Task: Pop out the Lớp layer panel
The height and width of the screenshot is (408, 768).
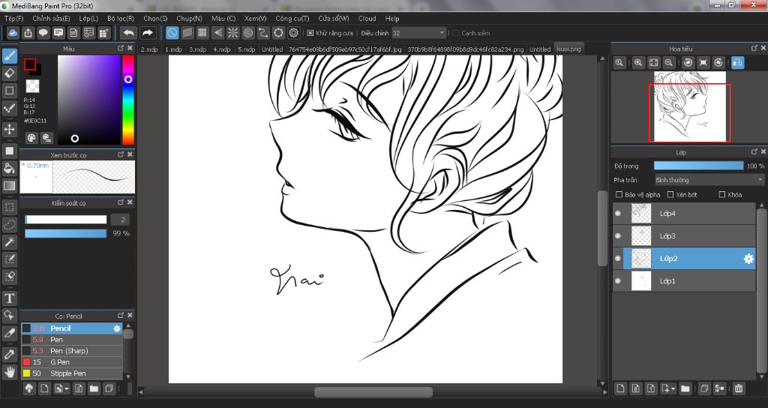Action: (754, 151)
